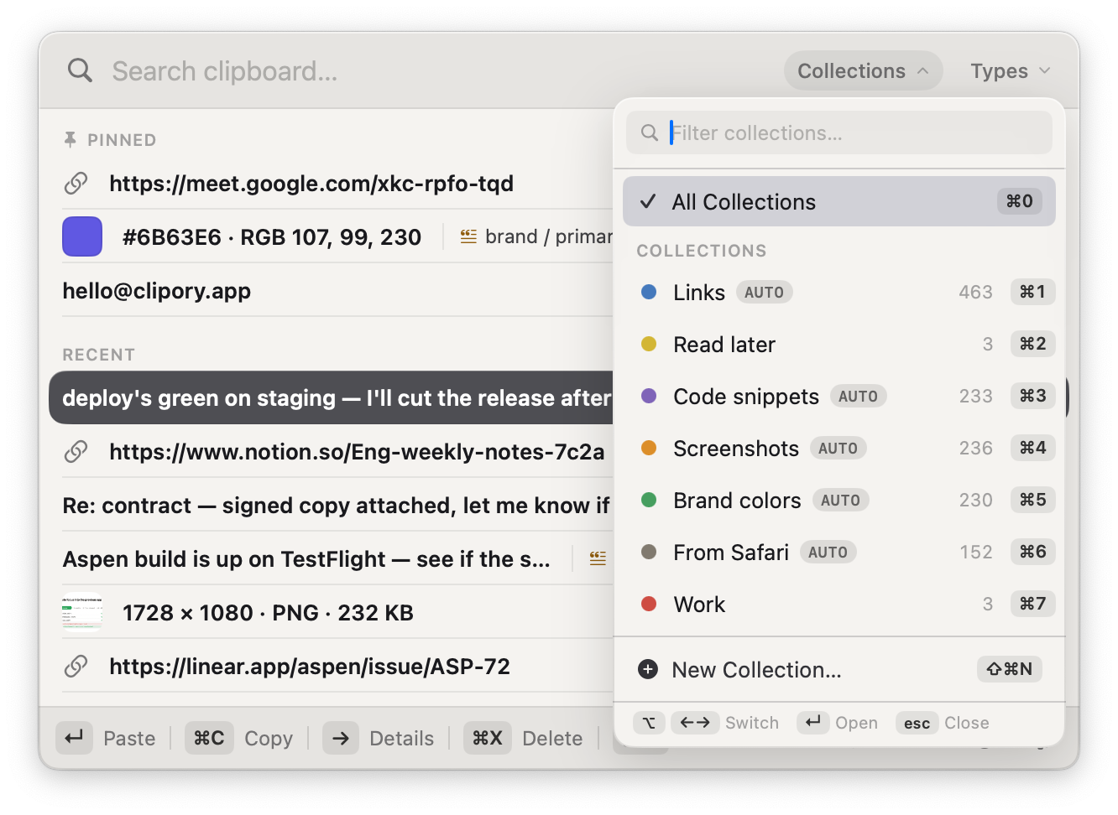Click the link icon beside meet.google.com entry
This screenshot has height=815, width=1118.
[x=76, y=183]
